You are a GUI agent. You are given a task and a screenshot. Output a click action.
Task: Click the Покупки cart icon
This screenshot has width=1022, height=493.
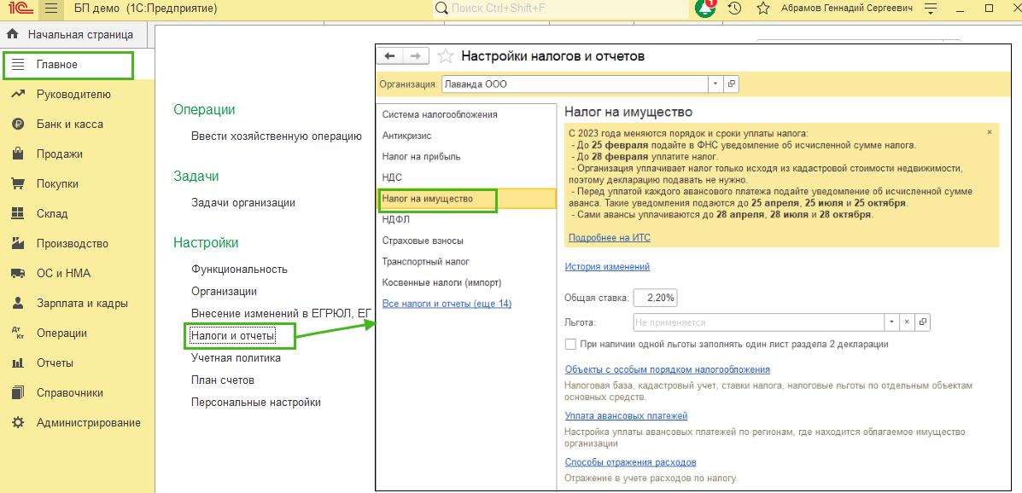click(18, 183)
